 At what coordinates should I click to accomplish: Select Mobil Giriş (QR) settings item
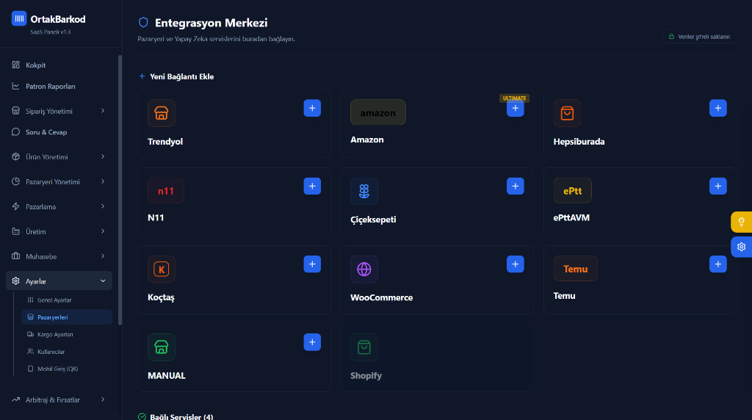pos(57,369)
